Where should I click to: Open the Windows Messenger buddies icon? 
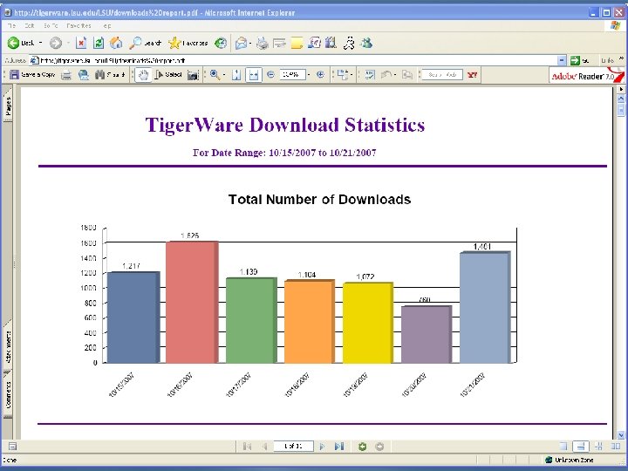[x=366, y=43]
